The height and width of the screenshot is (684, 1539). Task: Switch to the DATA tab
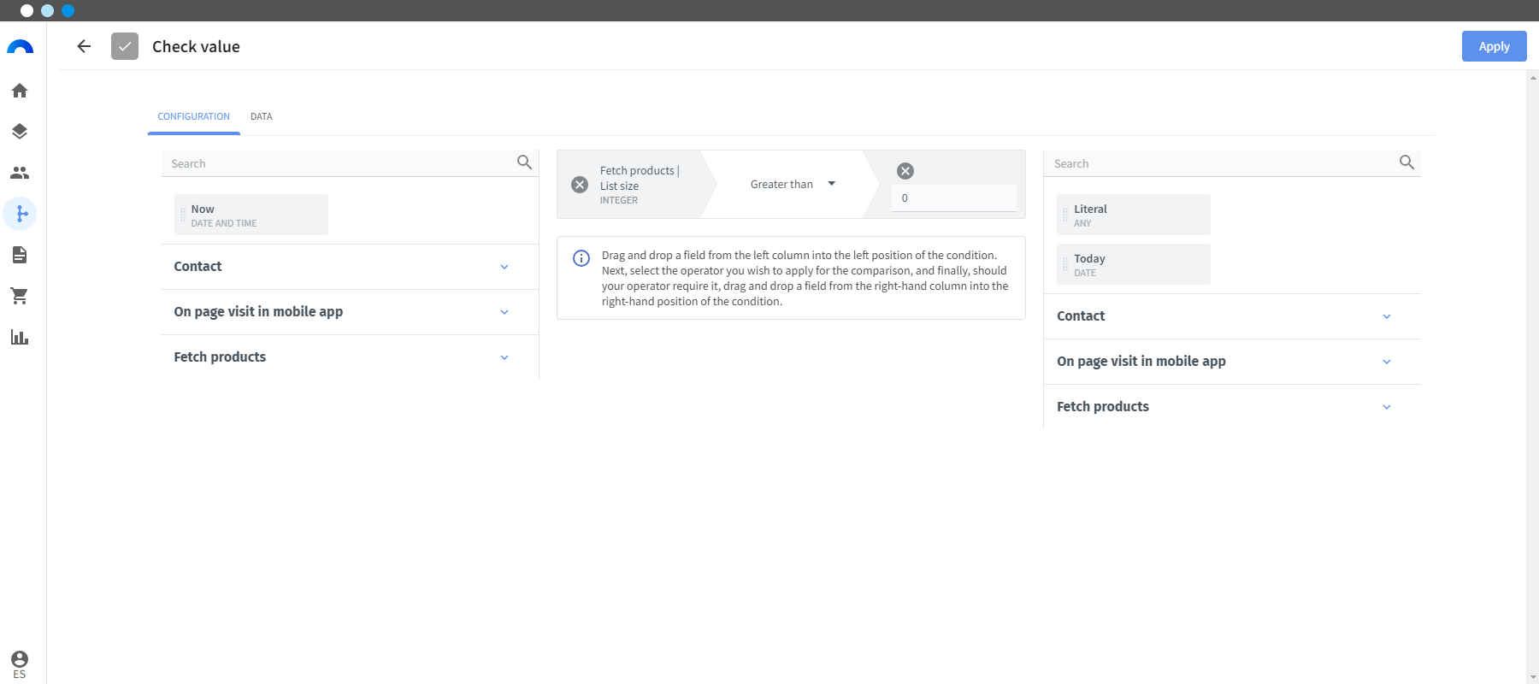coord(262,116)
